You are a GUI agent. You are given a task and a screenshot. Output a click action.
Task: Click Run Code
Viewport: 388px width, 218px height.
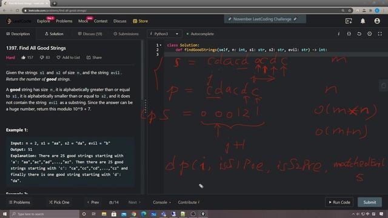coord(339,202)
